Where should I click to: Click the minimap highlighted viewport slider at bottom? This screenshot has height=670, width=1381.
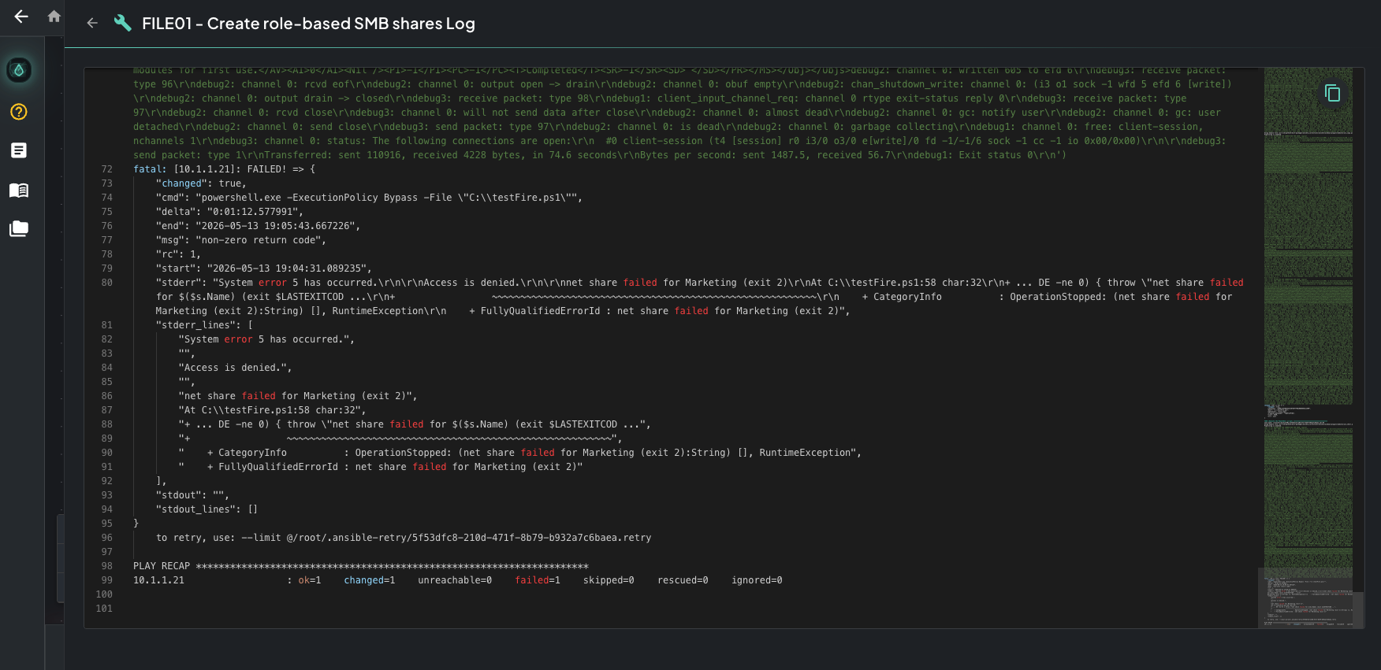click(x=1310, y=598)
